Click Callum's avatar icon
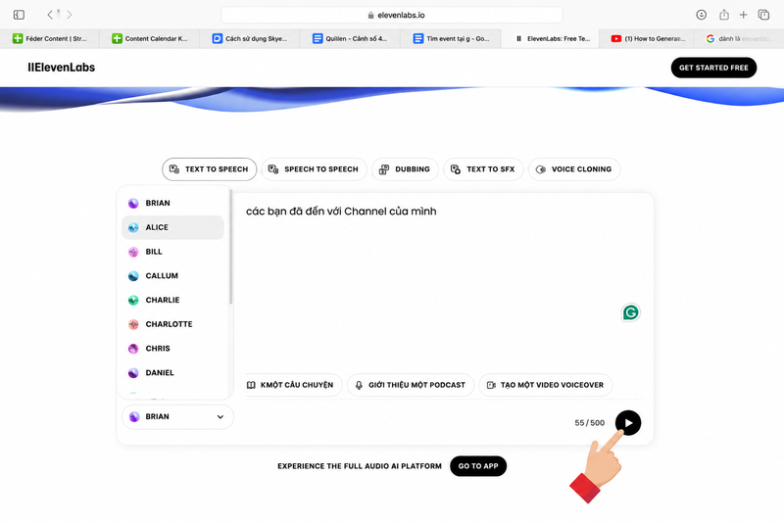This screenshot has height=523, width=784. point(133,276)
